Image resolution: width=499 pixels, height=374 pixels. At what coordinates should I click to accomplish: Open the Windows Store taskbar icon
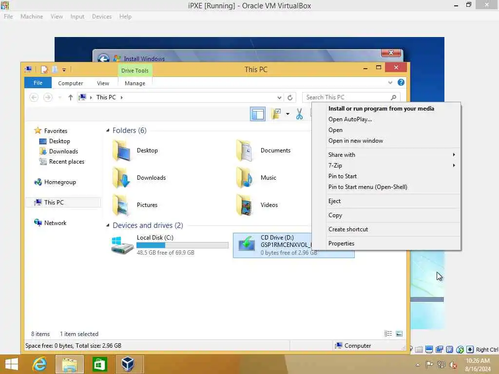pos(99,364)
